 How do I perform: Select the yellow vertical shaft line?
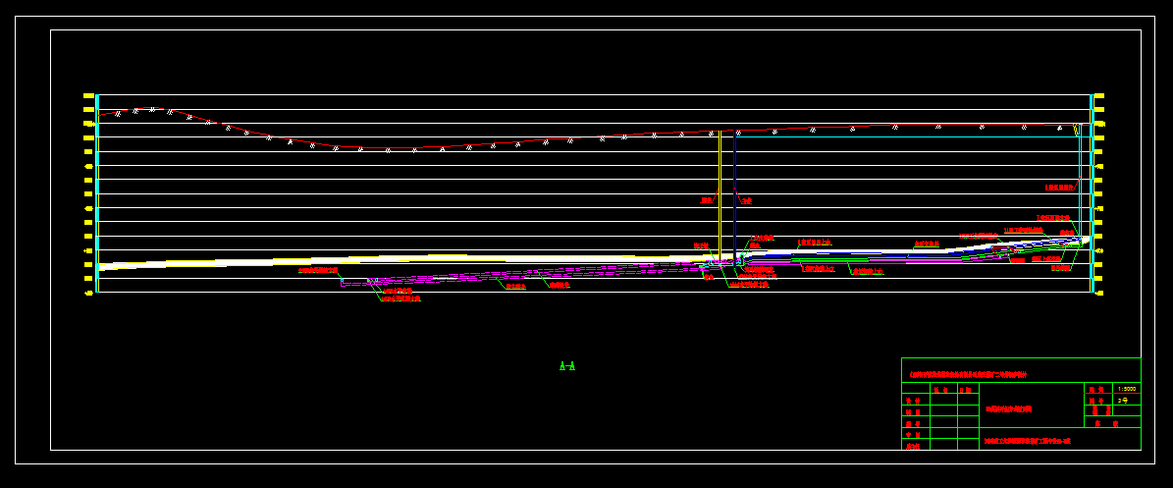click(720, 197)
